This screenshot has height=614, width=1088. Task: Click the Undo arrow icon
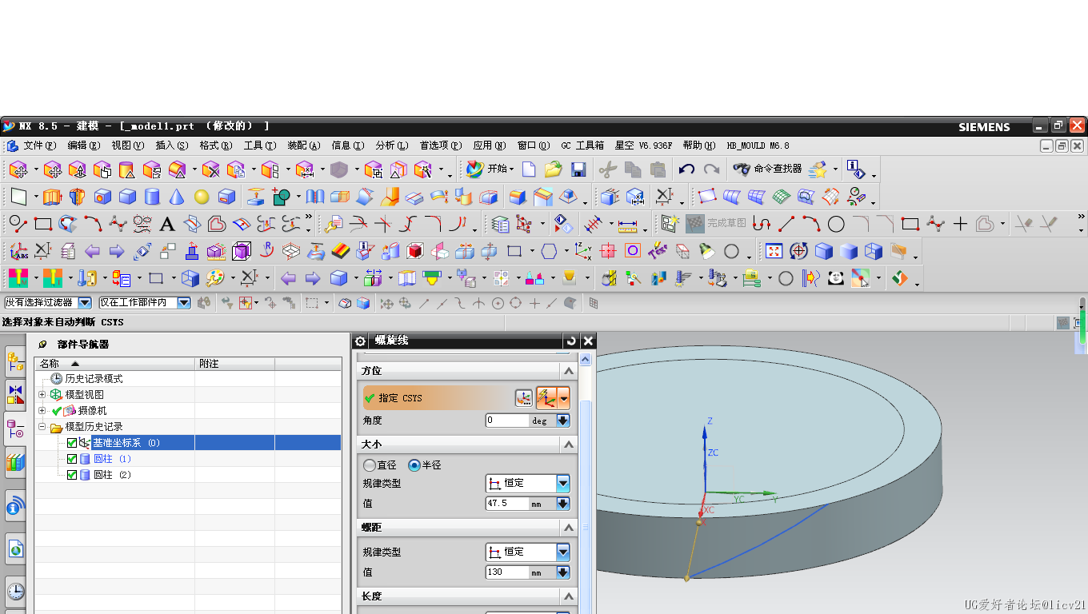pos(686,169)
